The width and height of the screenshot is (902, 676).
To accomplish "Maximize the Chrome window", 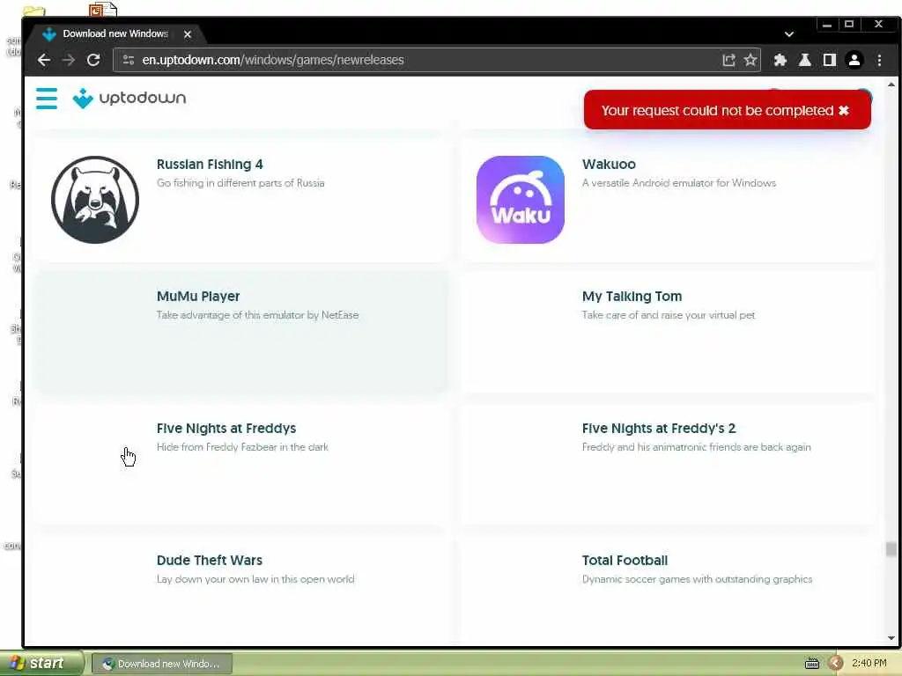I will (848, 24).
